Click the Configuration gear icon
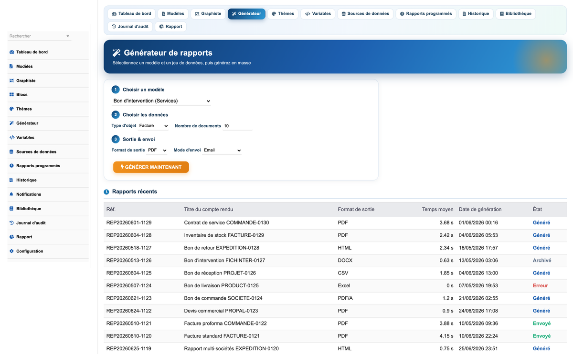This screenshot has height=354, width=573. (x=12, y=251)
